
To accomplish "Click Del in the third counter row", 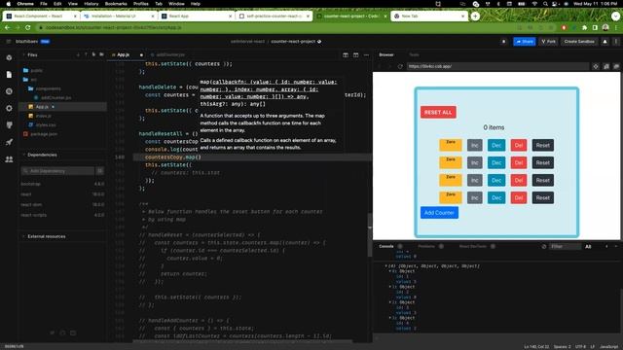I will pos(519,180).
